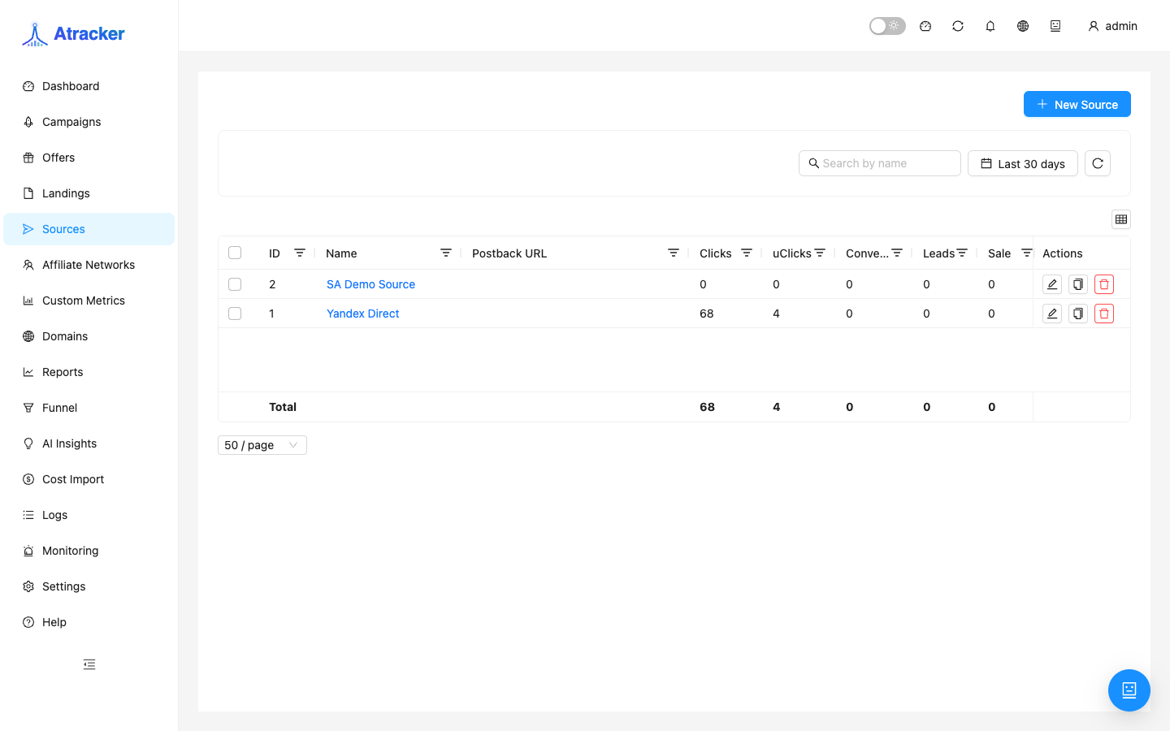Open the Sale column filter
This screenshot has width=1170, height=731.
coord(1027,253)
